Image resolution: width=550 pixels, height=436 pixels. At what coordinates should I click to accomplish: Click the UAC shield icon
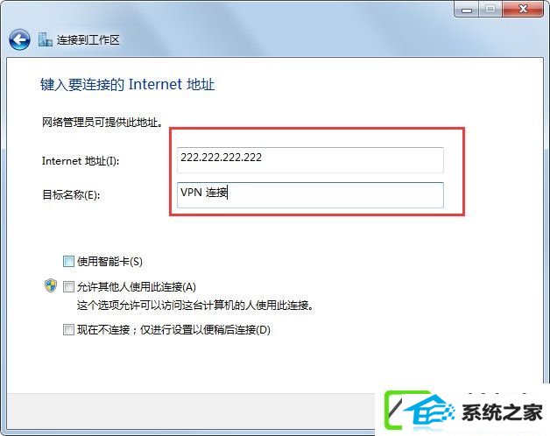click(51, 285)
